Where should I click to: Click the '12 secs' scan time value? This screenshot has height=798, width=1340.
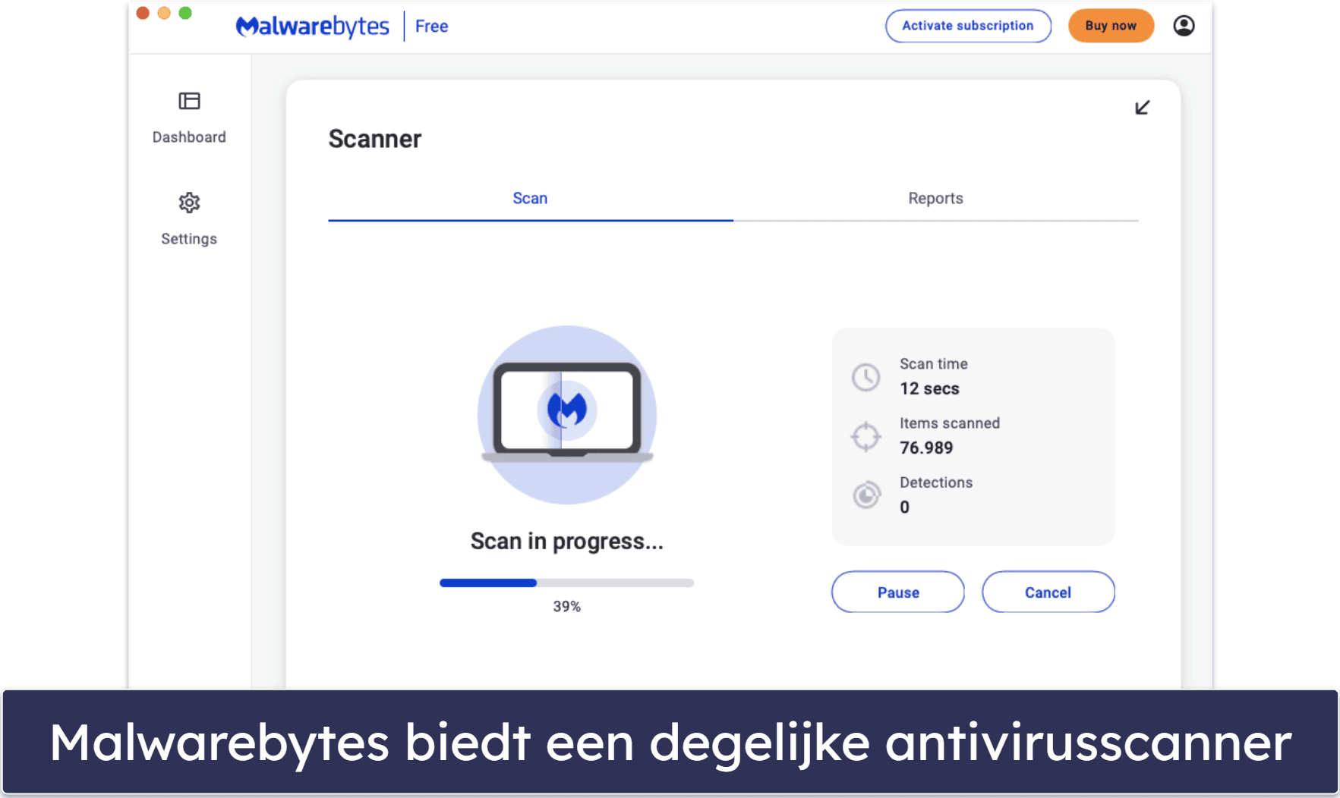click(x=929, y=388)
